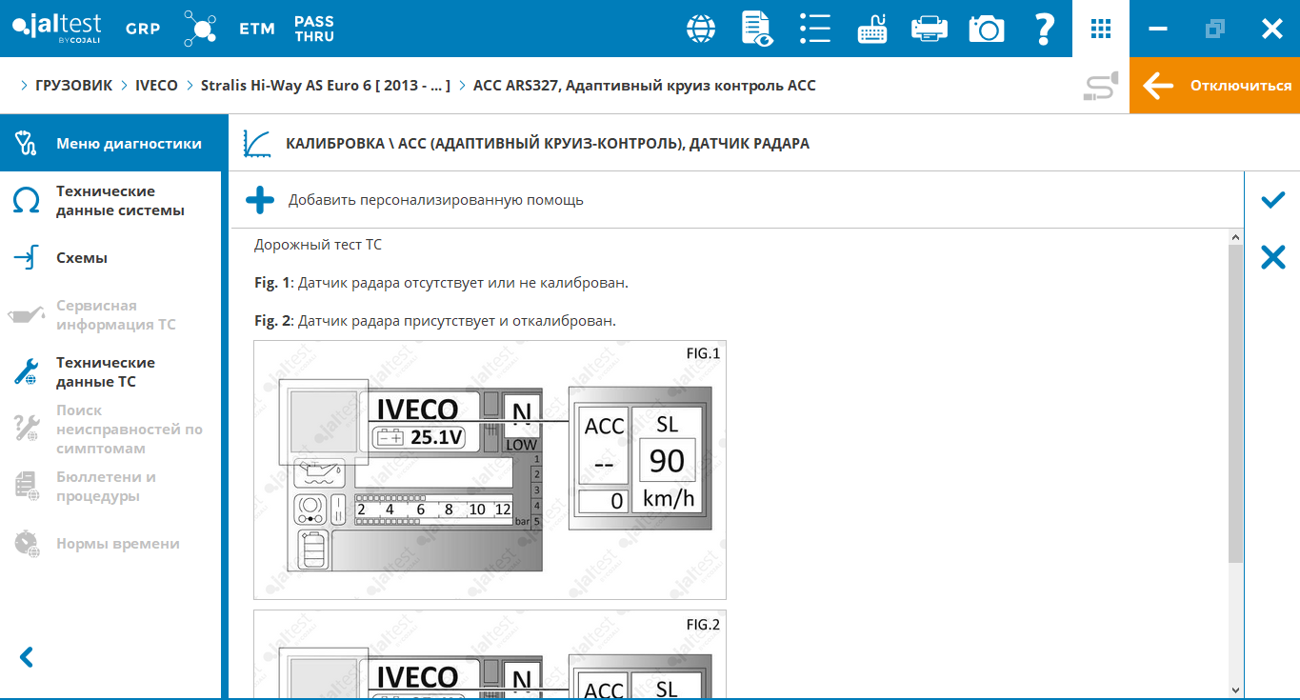Click the calibration graph icon
The height and width of the screenshot is (700, 1300).
pos(257,144)
